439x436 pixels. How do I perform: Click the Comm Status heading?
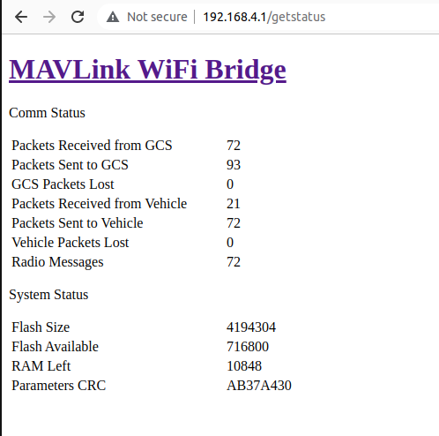tap(47, 113)
